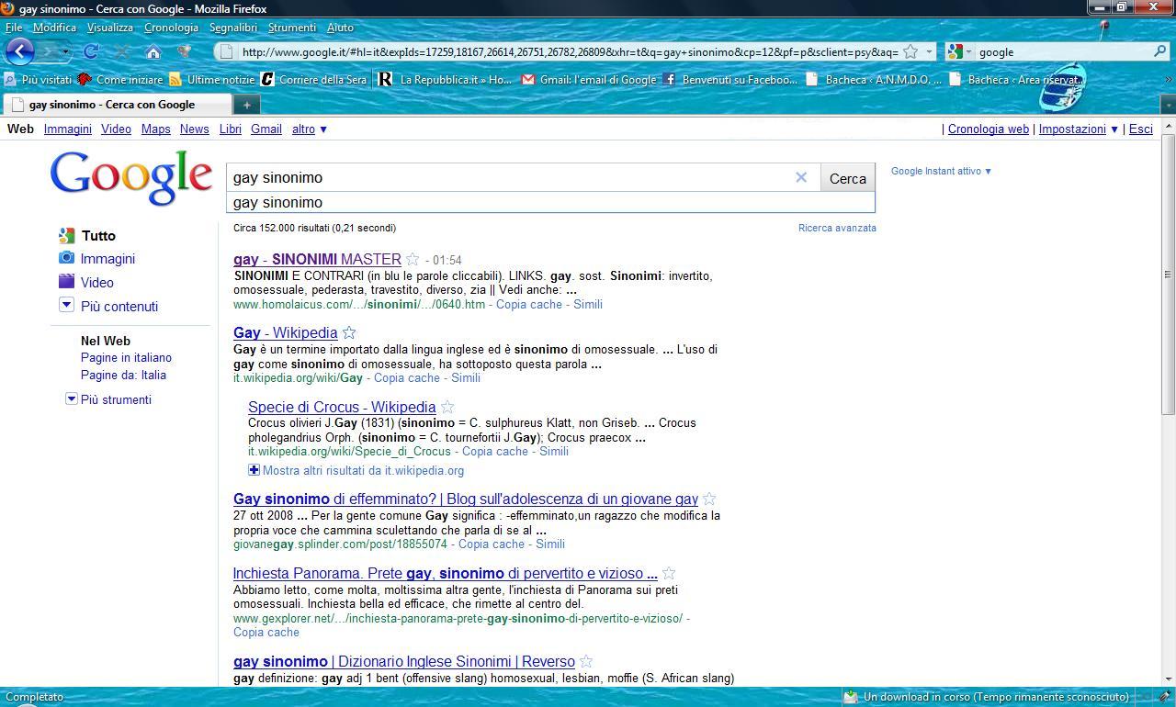Image resolution: width=1176 pixels, height=707 pixels.
Task: Click the Google search engine icon
Action: (955, 51)
